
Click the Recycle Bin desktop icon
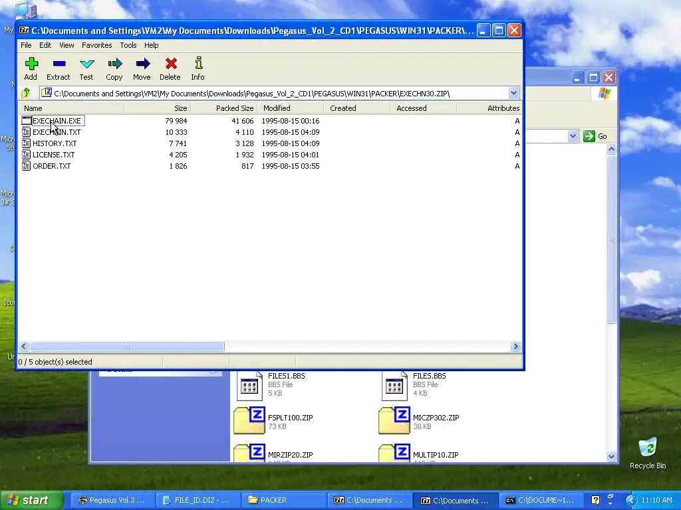(648, 448)
